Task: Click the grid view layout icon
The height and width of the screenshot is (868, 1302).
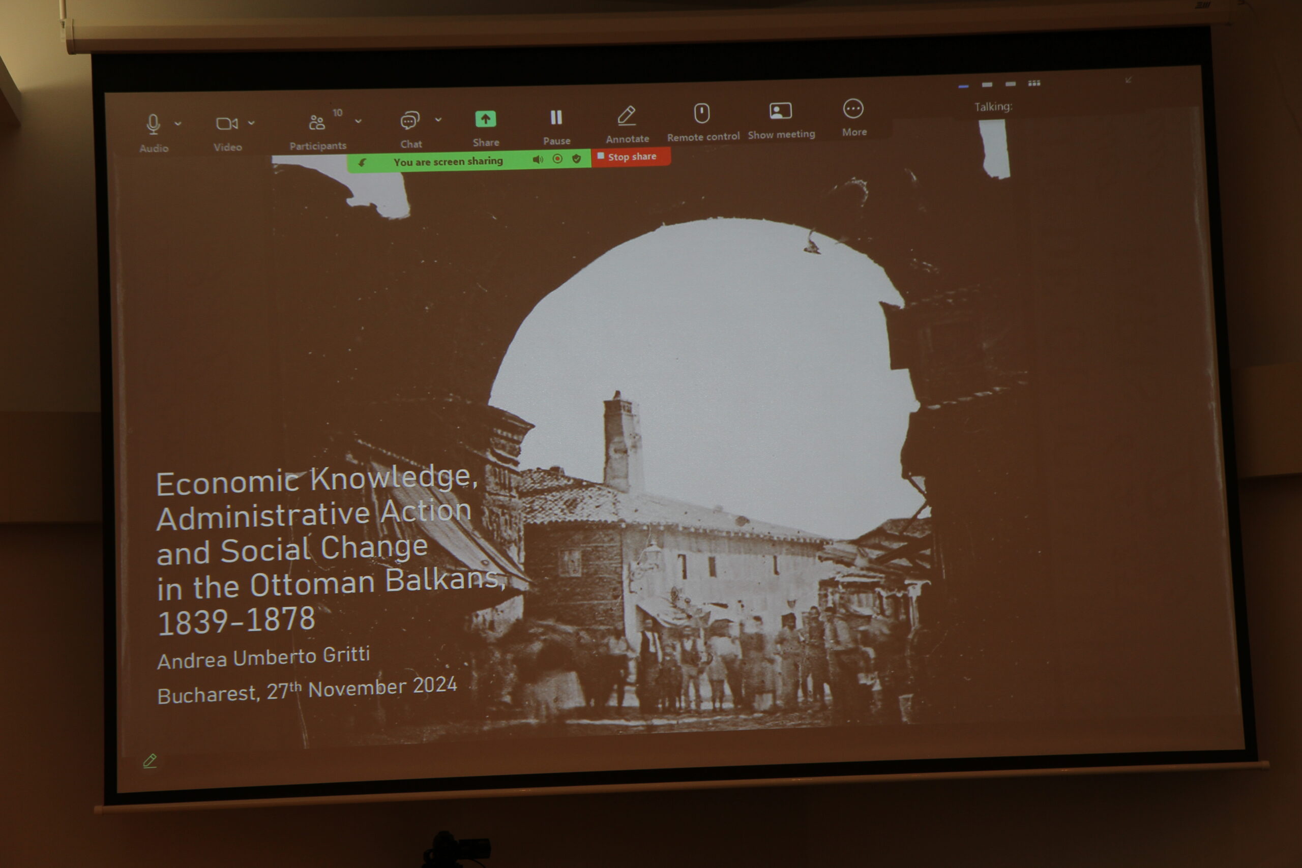Action: point(1033,83)
